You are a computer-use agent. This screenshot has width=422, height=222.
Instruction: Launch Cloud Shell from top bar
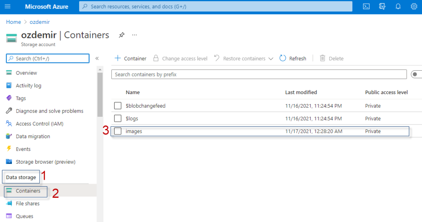[x=366, y=7]
